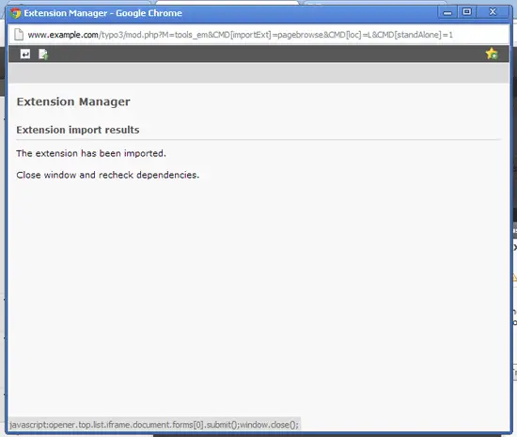The height and width of the screenshot is (437, 517).
Task: Click the 'Extension import results' subheading
Action: click(x=78, y=130)
